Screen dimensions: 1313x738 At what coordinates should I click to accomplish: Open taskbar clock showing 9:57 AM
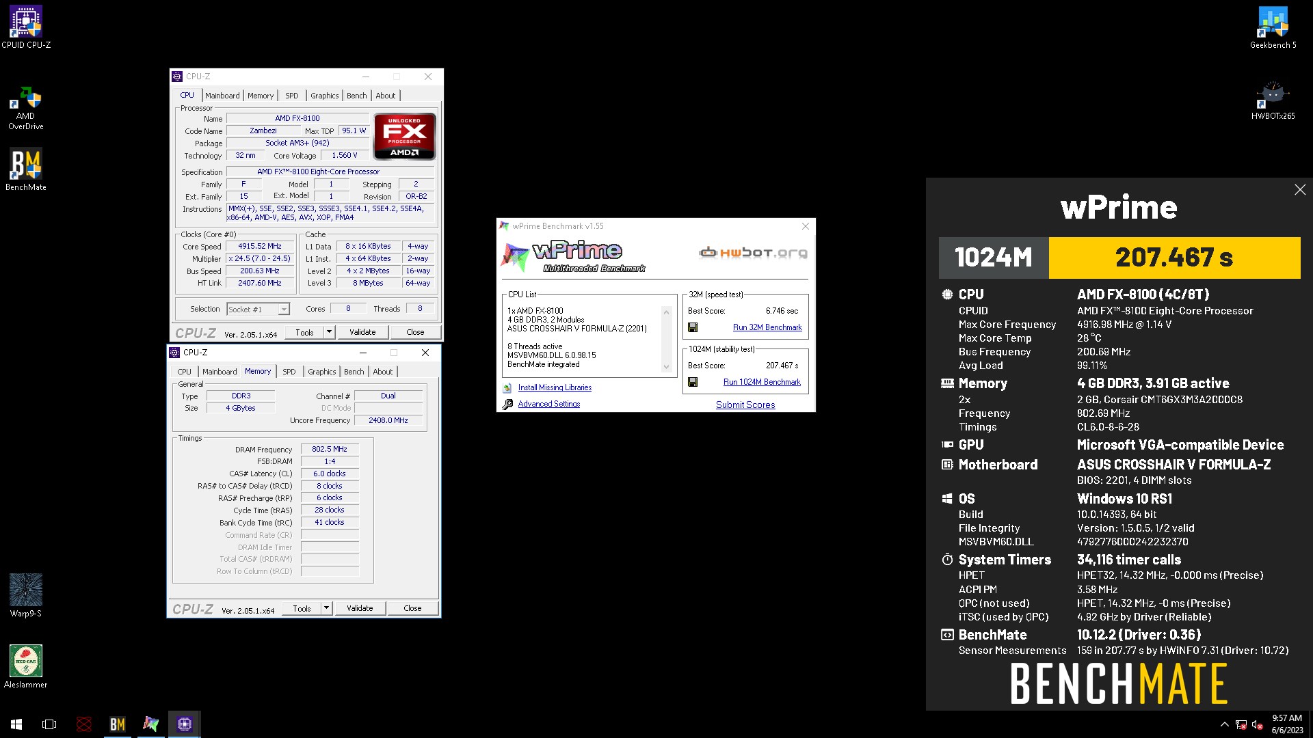[1286, 724]
